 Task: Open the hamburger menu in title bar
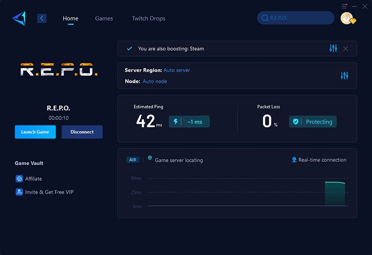click(344, 6)
